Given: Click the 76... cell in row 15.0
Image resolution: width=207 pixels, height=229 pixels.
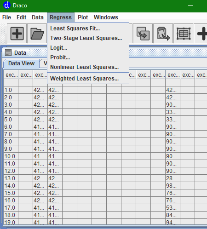Looking at the screenshot, I should [173, 193].
